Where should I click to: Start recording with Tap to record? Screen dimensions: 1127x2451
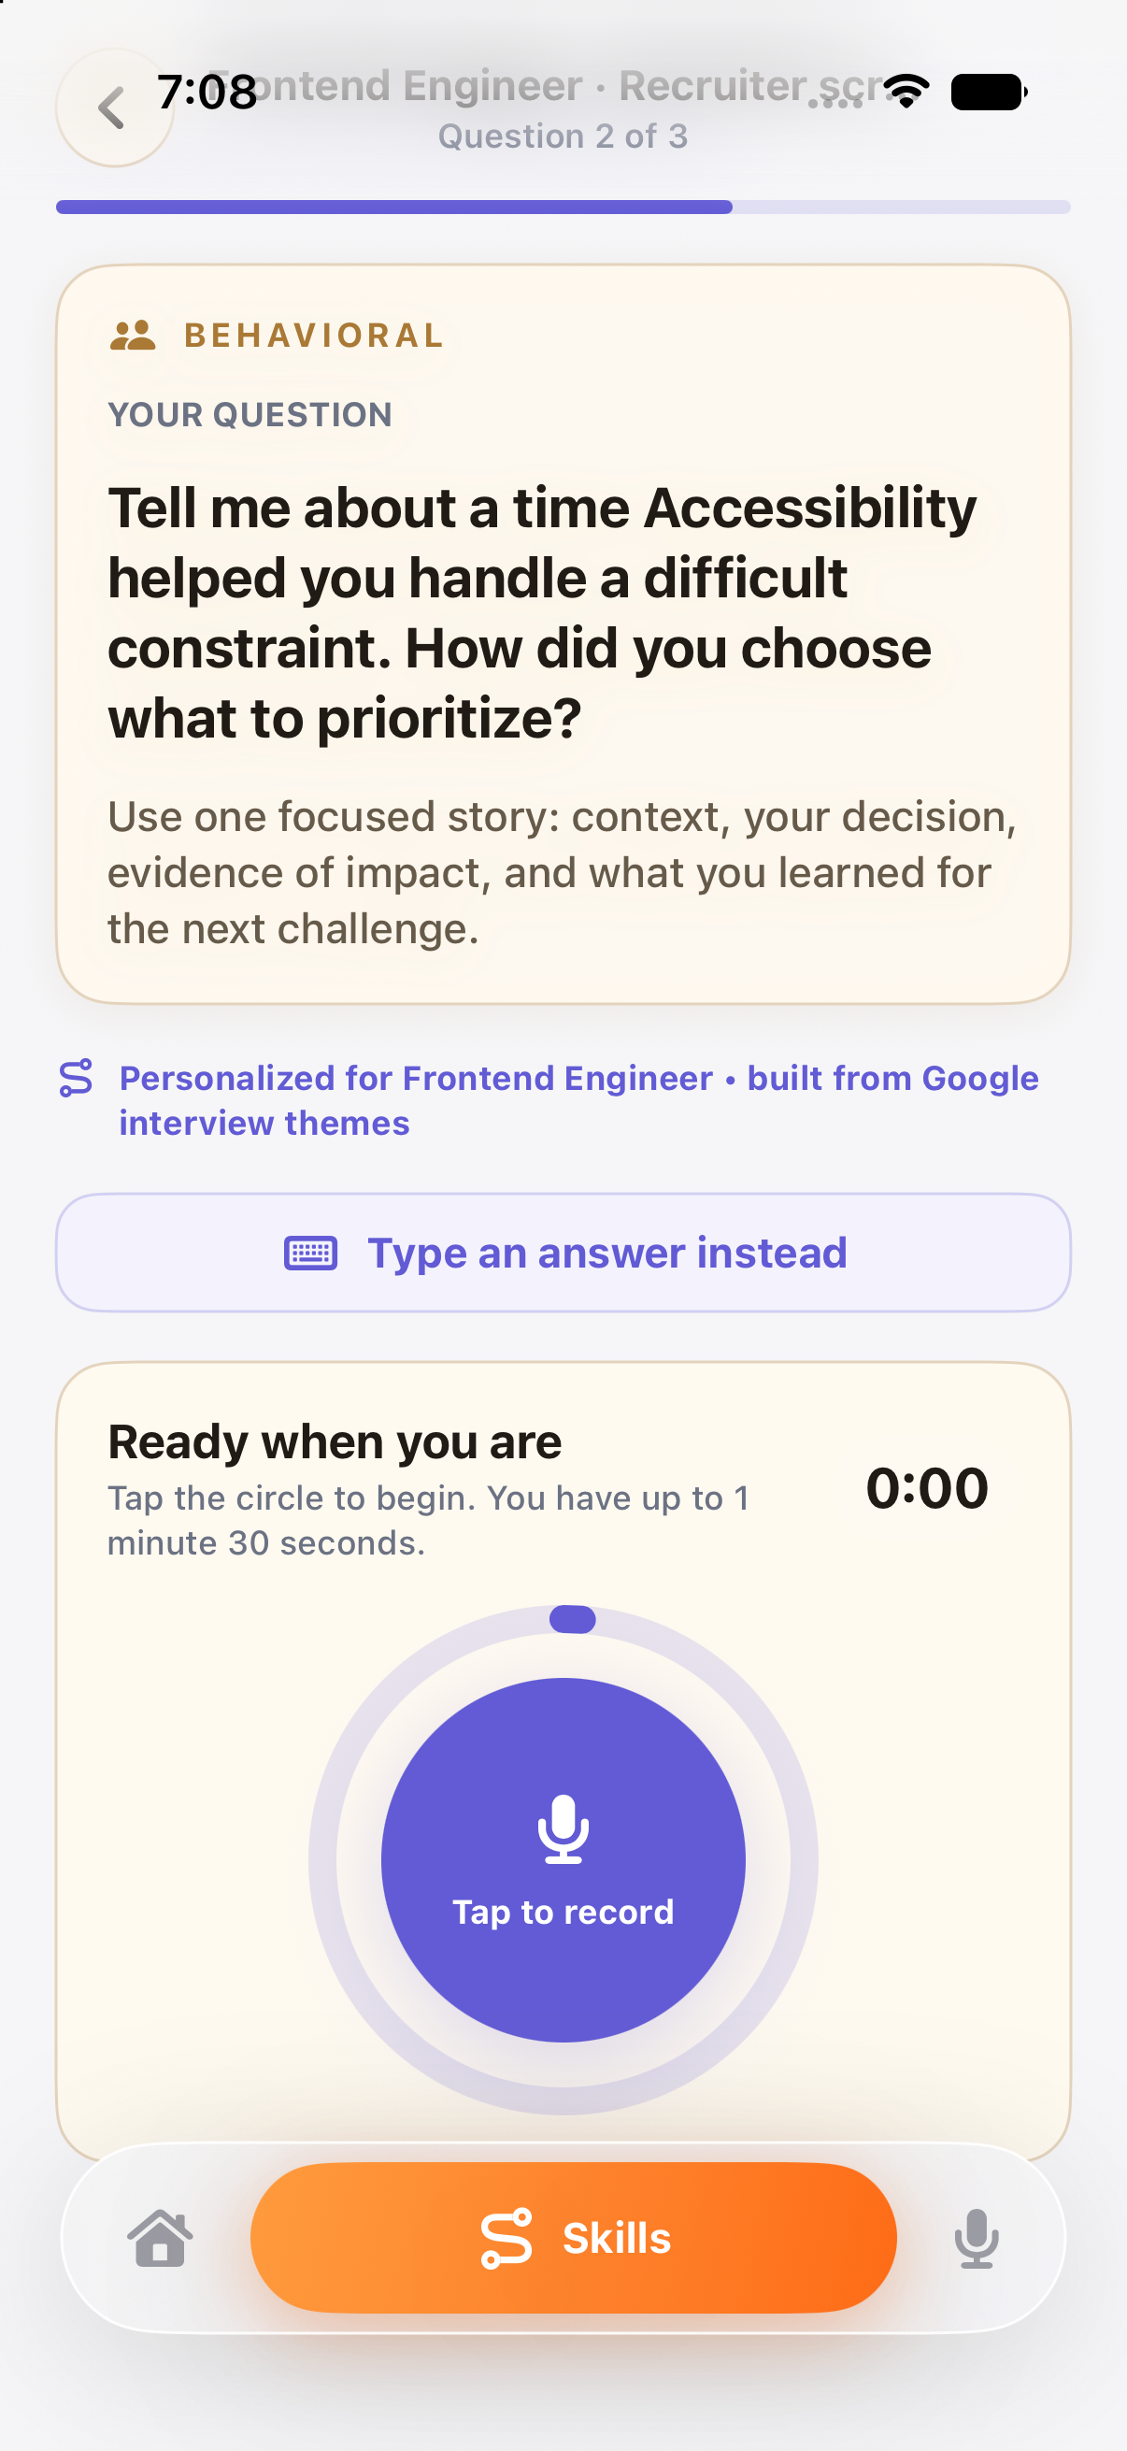pyautogui.click(x=563, y=1860)
